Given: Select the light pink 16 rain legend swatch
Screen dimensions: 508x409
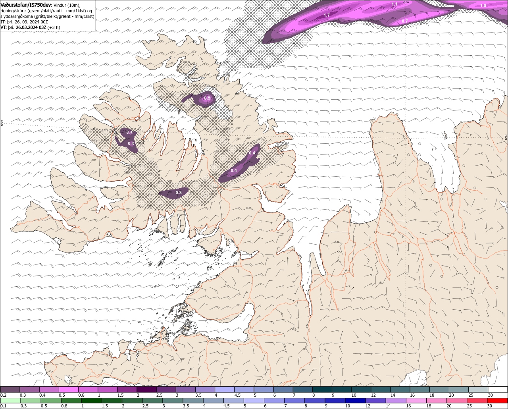Looking at the screenshot, I should click(x=416, y=400).
